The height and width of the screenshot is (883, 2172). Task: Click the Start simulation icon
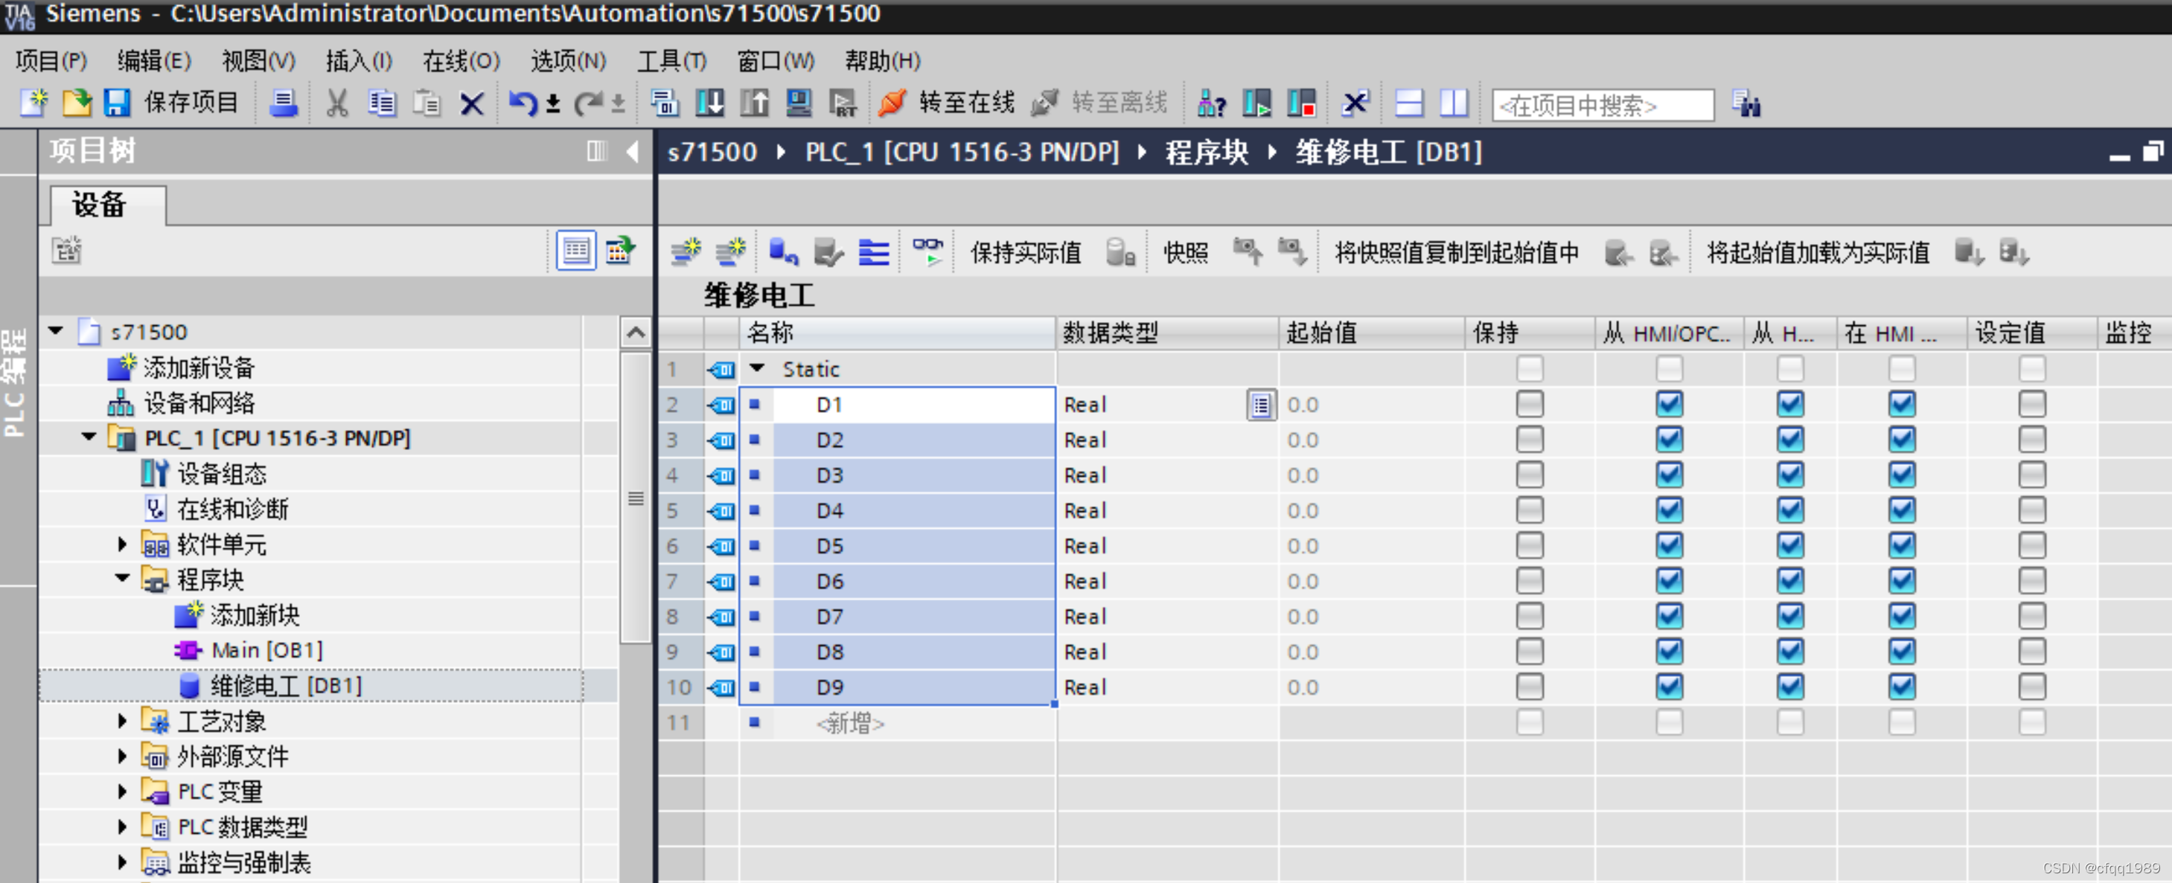coord(799,103)
